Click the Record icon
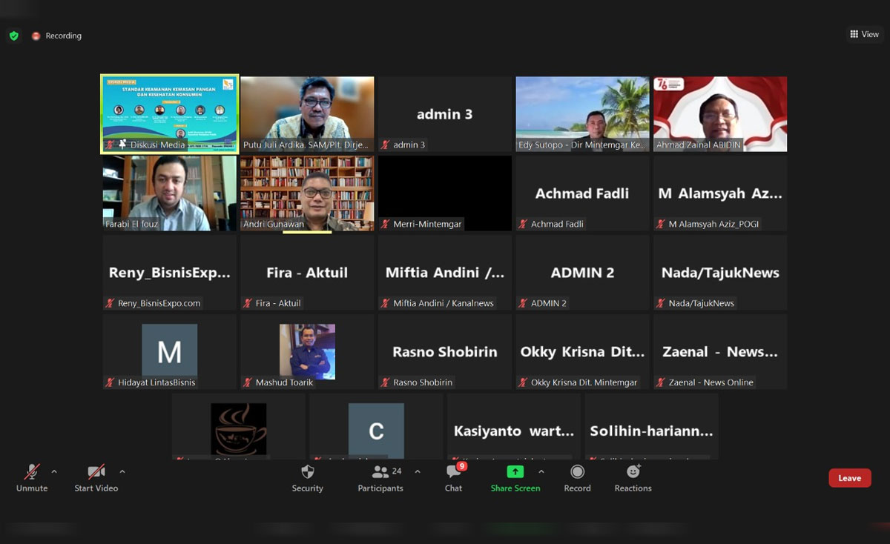The width and height of the screenshot is (890, 544). (577, 472)
